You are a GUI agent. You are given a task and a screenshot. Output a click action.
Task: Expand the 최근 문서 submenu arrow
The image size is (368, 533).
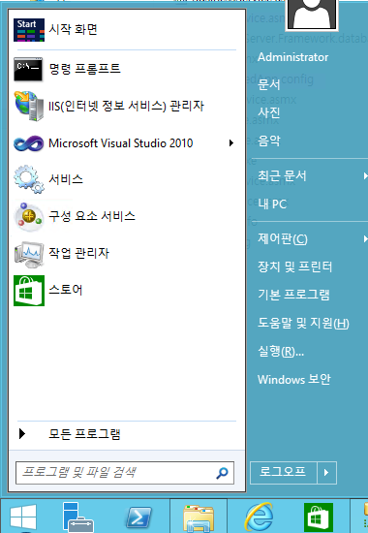pos(365,175)
